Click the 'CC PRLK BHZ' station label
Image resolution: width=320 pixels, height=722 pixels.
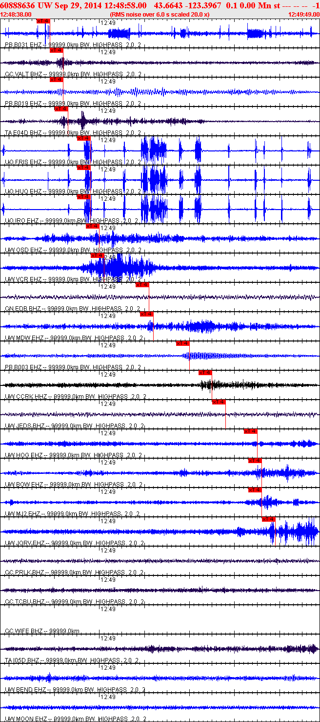pos(25,573)
